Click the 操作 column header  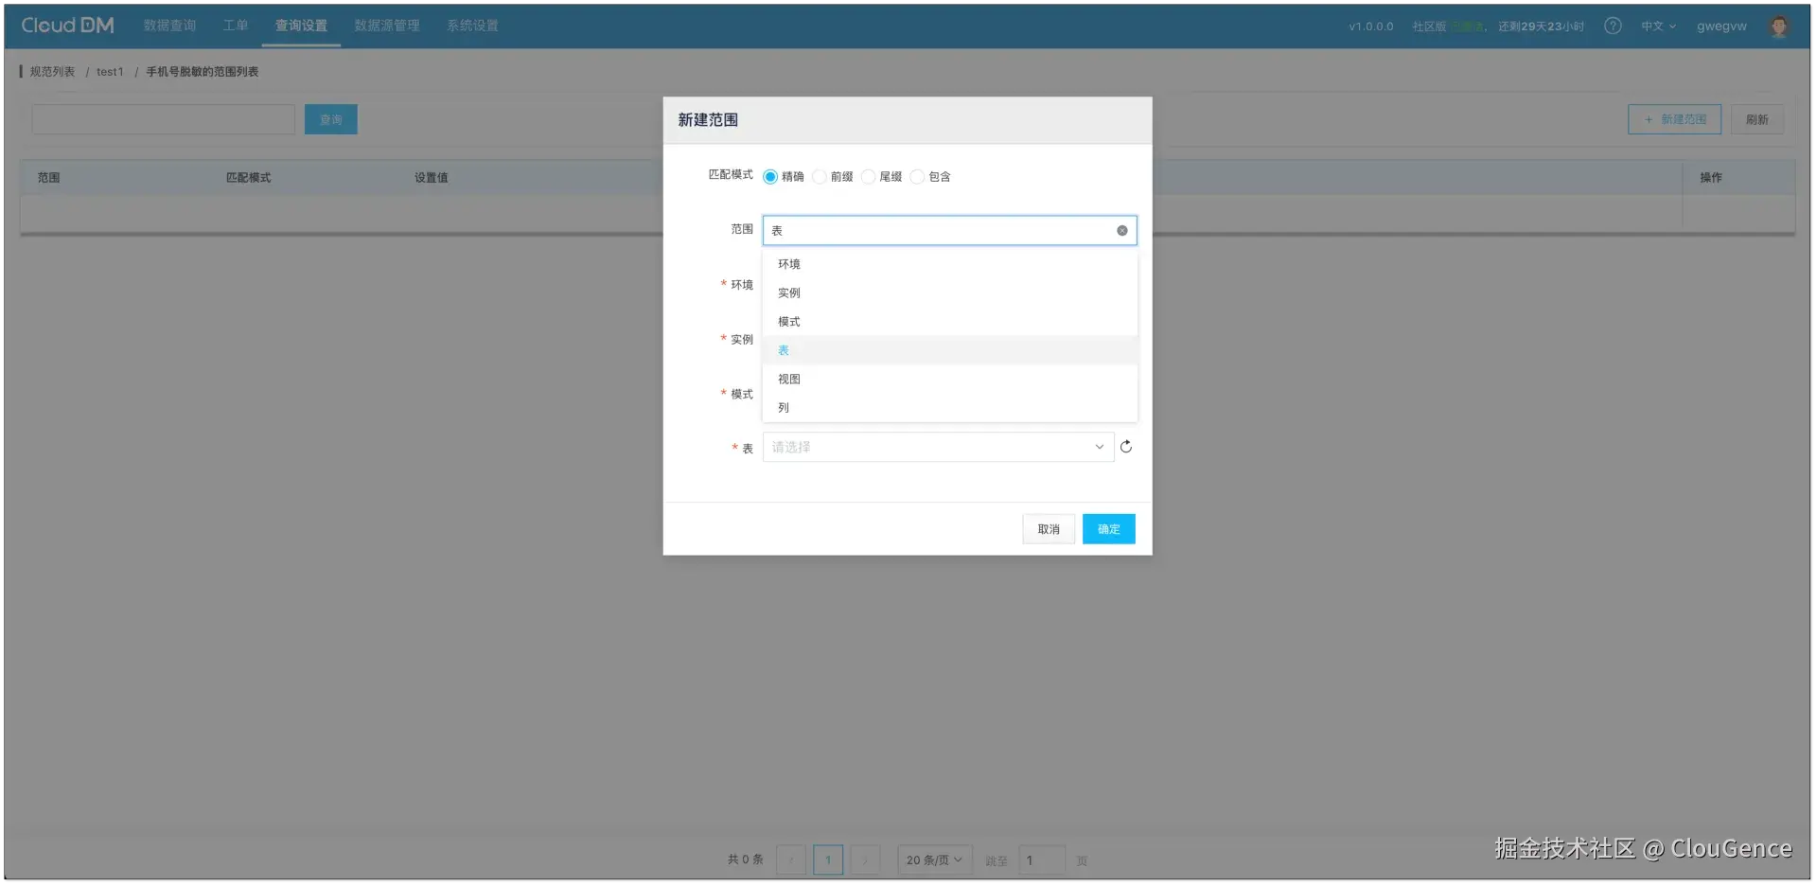click(1711, 178)
